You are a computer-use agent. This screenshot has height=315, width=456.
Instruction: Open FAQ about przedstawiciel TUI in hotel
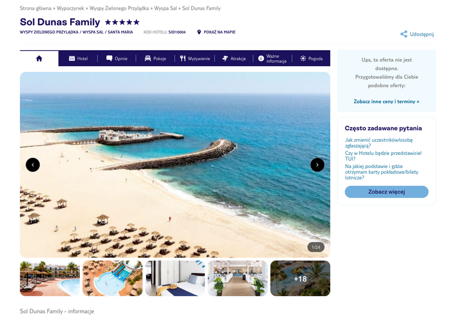coord(383,156)
